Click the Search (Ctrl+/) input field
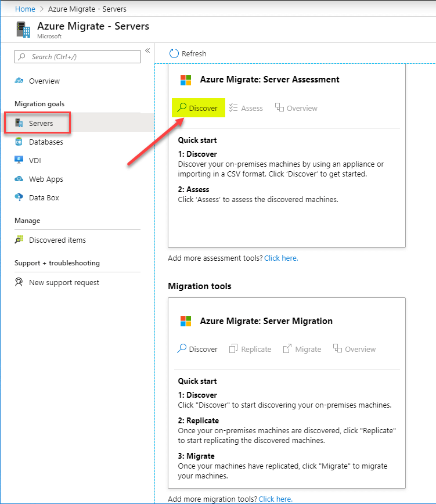This screenshot has height=504, width=436. (77, 56)
